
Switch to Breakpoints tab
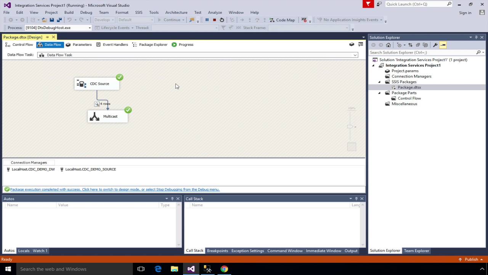(217, 251)
